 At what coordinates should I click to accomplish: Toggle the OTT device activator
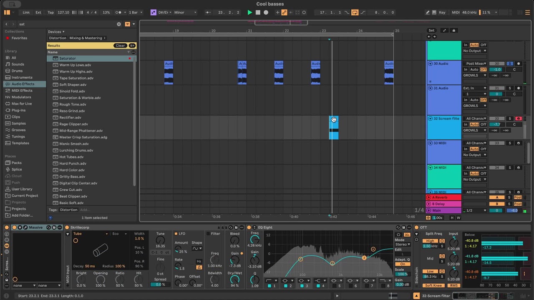click(x=416, y=227)
